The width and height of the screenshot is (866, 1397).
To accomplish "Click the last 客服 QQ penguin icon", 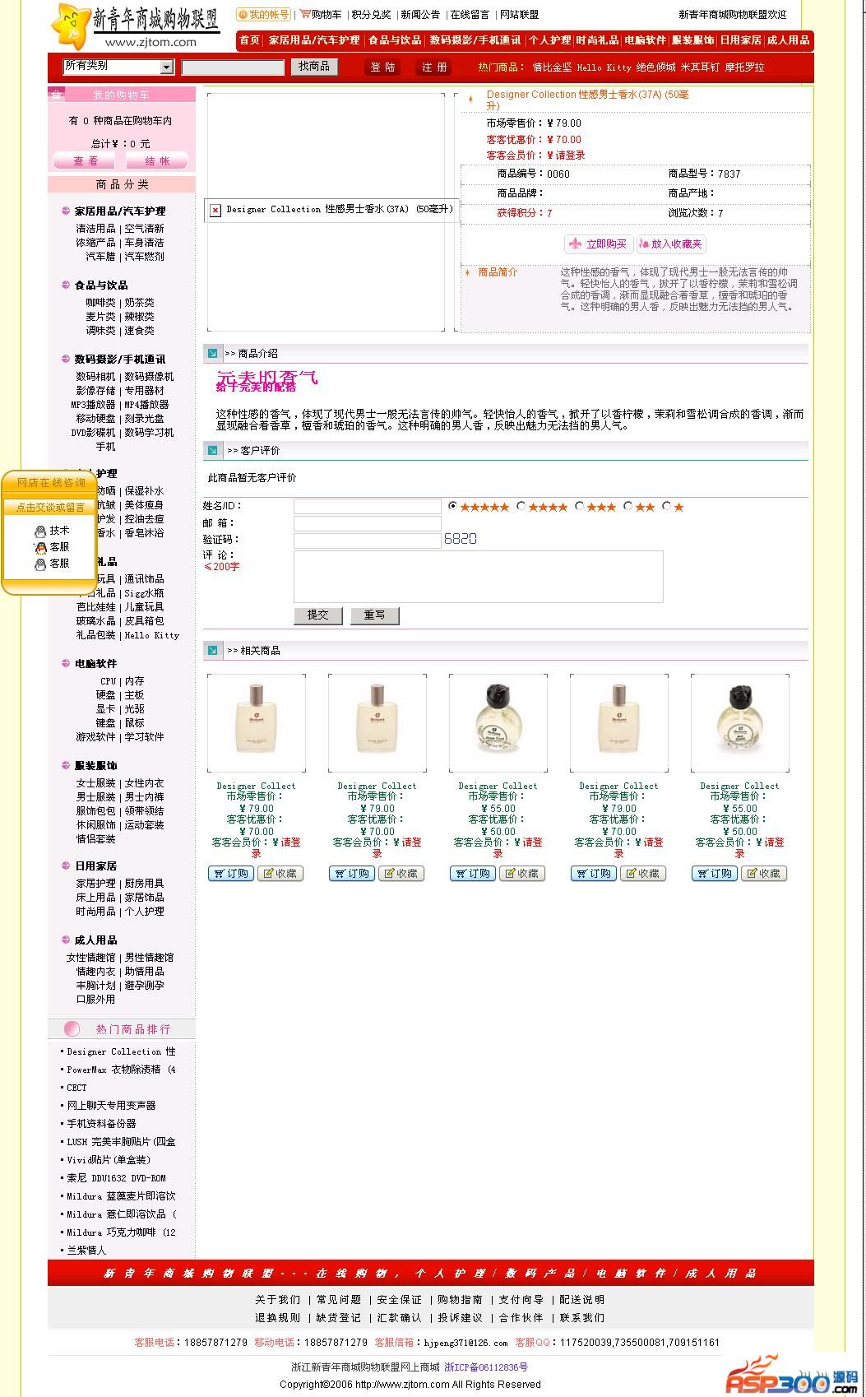I will (x=40, y=564).
